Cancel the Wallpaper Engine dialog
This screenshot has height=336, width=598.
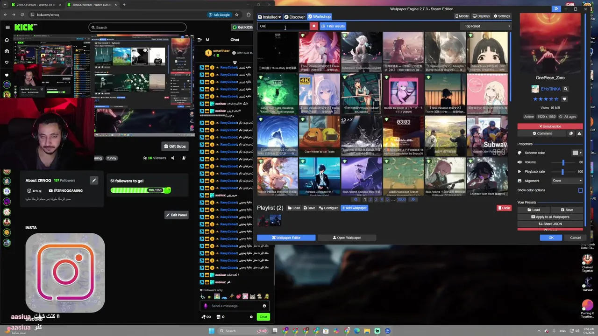575,238
